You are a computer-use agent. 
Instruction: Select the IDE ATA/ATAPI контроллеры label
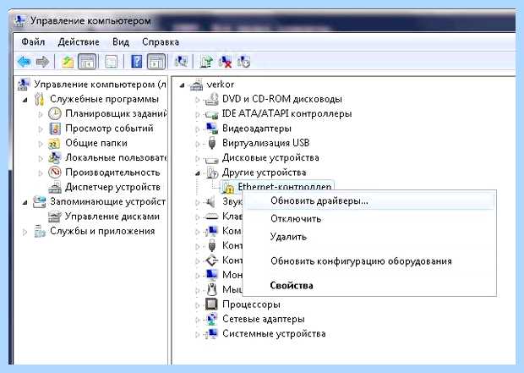click(x=287, y=113)
